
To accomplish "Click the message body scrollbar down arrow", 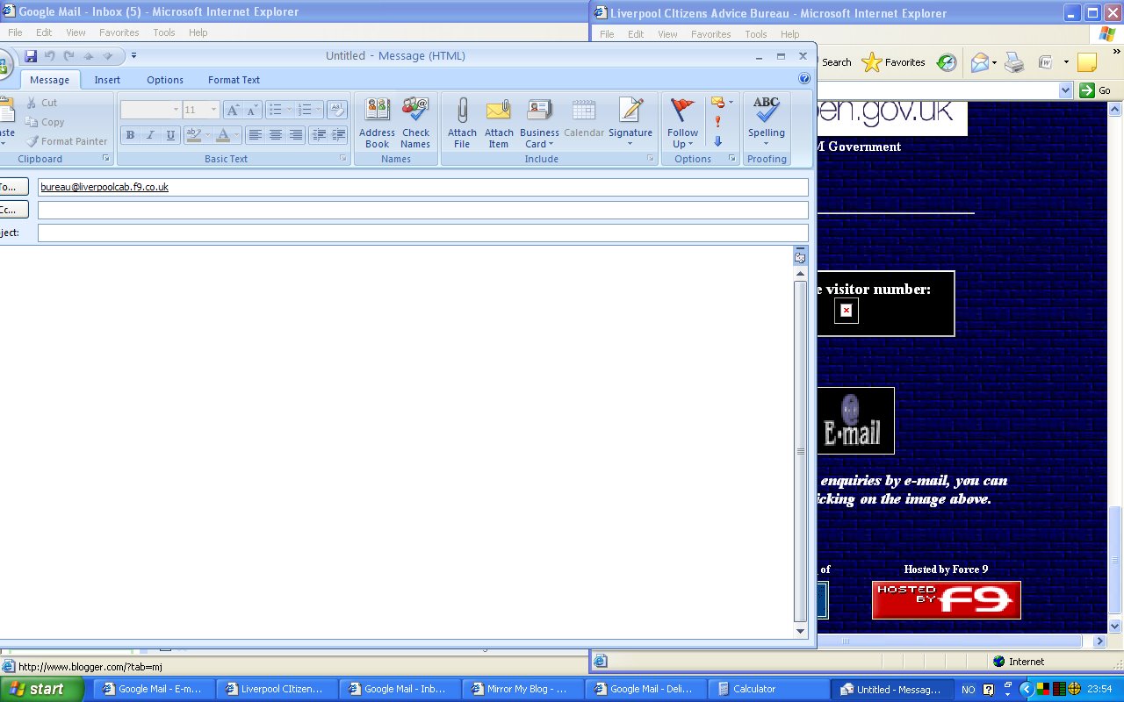I will point(800,631).
